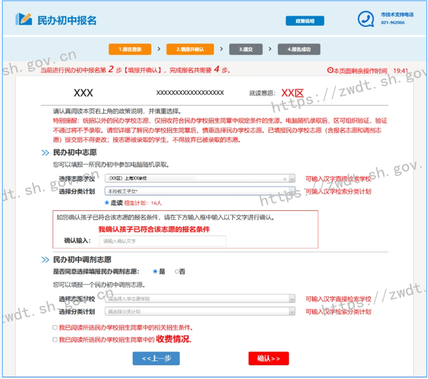Clear the selected 分类计划 using the x icon
The image size is (428, 379).
click(x=285, y=191)
